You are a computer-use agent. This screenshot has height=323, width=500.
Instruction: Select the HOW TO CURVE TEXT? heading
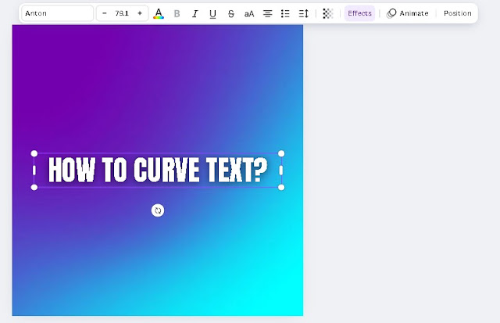[158, 170]
